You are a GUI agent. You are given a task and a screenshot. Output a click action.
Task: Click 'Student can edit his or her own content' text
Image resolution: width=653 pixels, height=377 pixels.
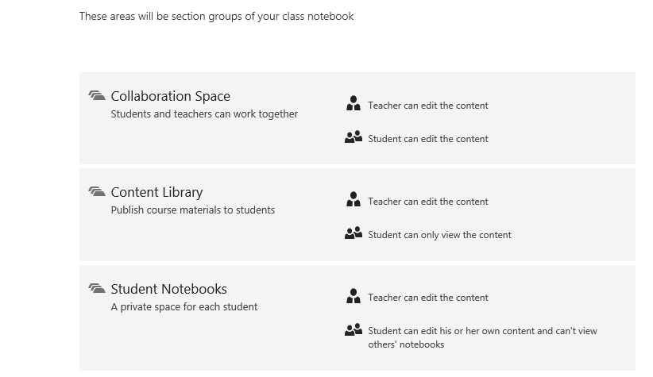pyautogui.click(x=451, y=331)
